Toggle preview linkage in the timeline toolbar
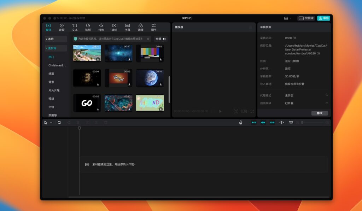The width and height of the screenshot is (362, 211). 272,123
